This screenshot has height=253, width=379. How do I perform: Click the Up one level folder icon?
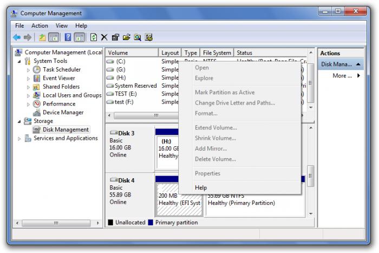click(42, 37)
